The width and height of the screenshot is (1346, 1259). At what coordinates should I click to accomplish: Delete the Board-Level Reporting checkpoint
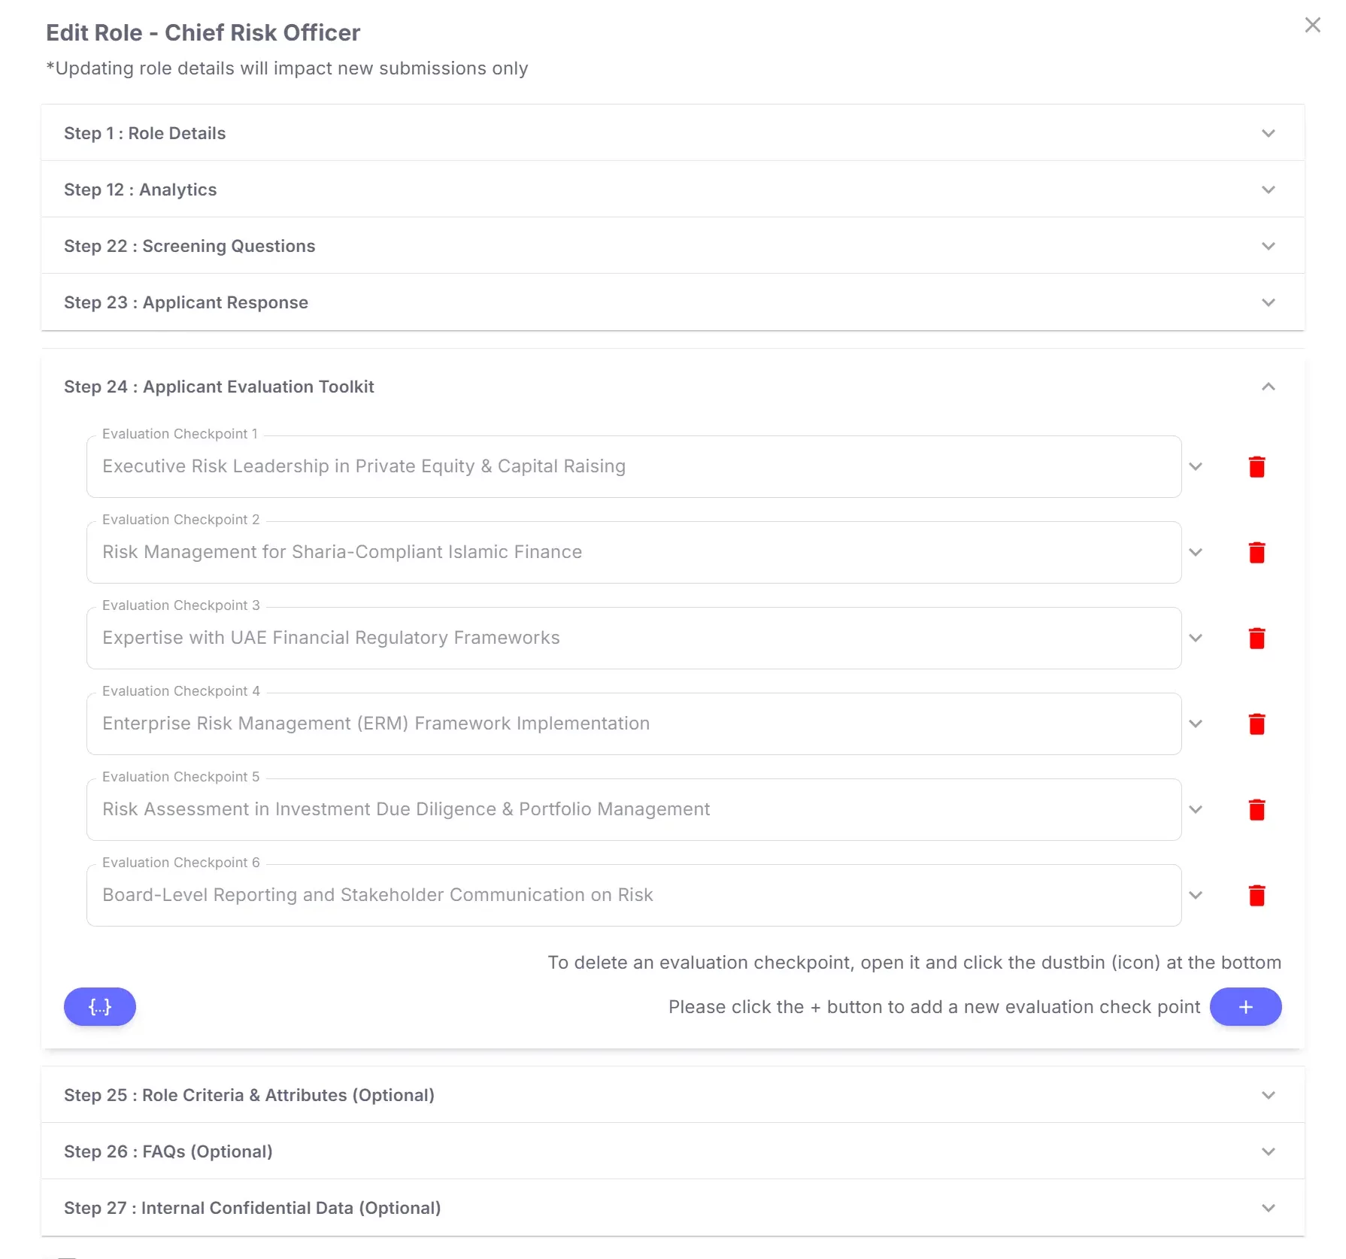pos(1257,895)
